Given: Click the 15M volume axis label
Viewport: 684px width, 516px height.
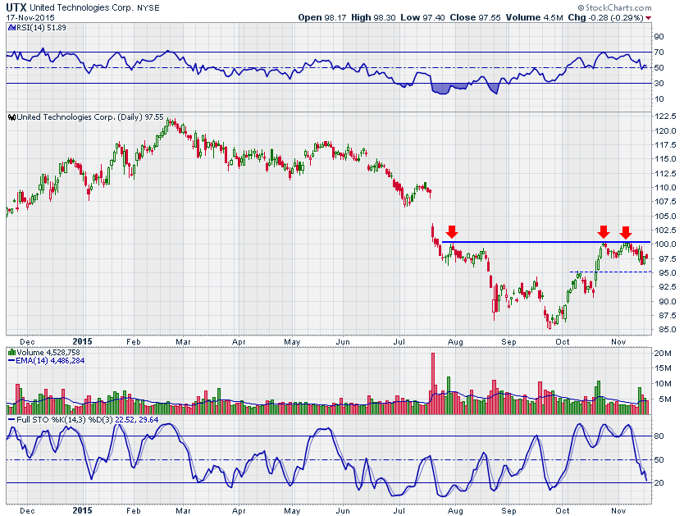Looking at the screenshot, I should click(x=663, y=368).
